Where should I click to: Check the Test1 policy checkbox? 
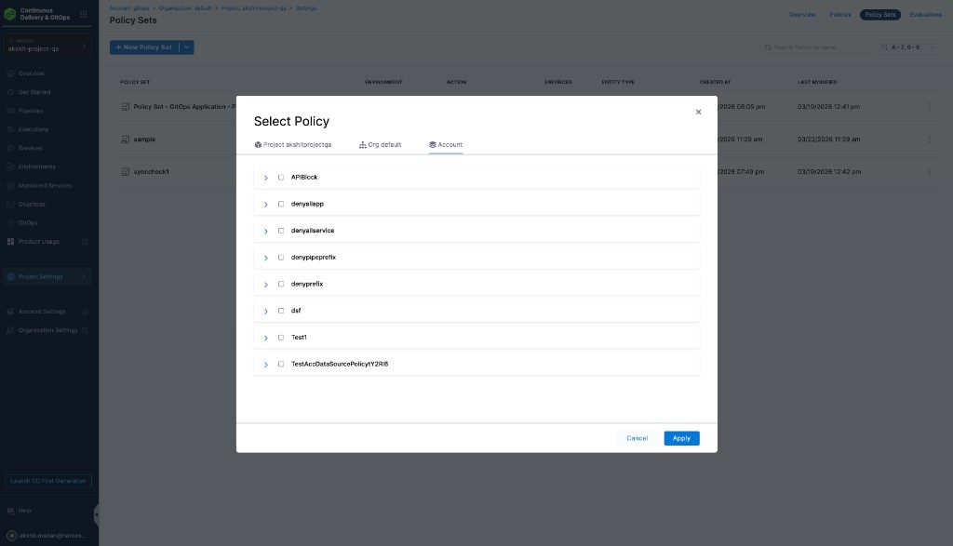point(281,337)
